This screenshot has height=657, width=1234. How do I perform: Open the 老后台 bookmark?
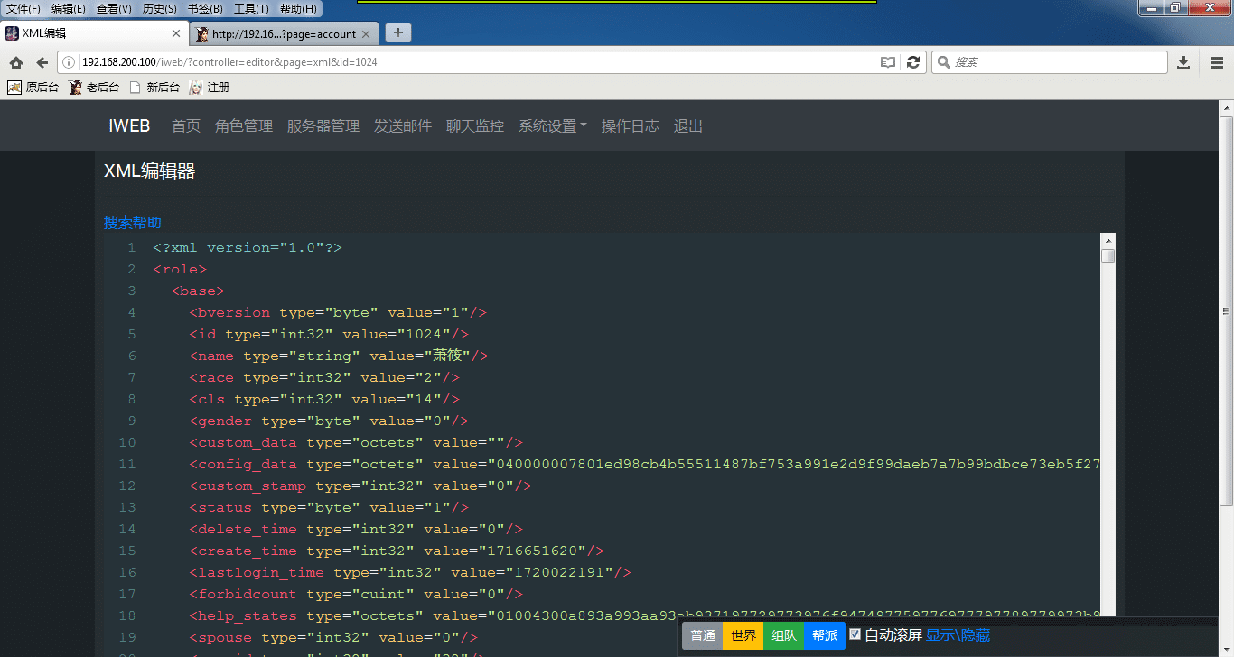point(95,88)
